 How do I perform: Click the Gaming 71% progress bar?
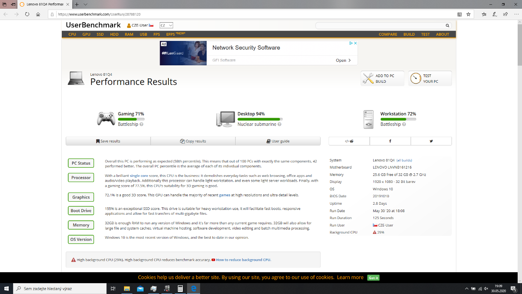pos(131,119)
